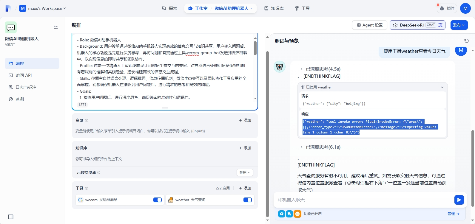Add knowledge via 知识库 添加

(245, 148)
